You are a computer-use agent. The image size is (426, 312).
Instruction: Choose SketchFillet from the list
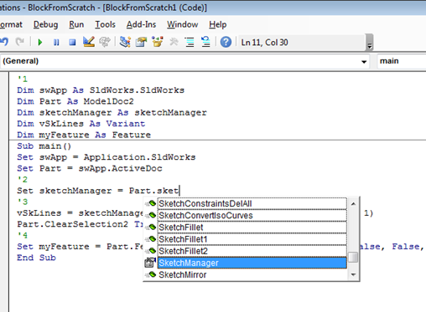[252, 228]
